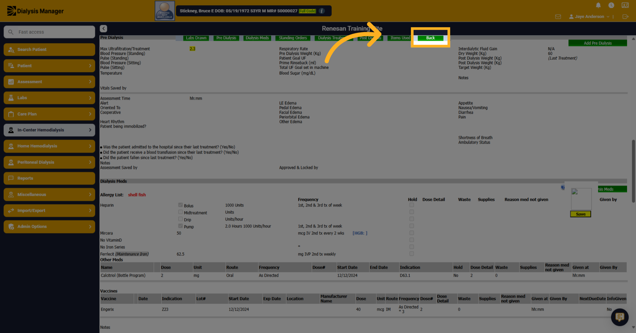Switch to the Dialysis Meds tab
This screenshot has width=636, height=333.
tap(257, 38)
